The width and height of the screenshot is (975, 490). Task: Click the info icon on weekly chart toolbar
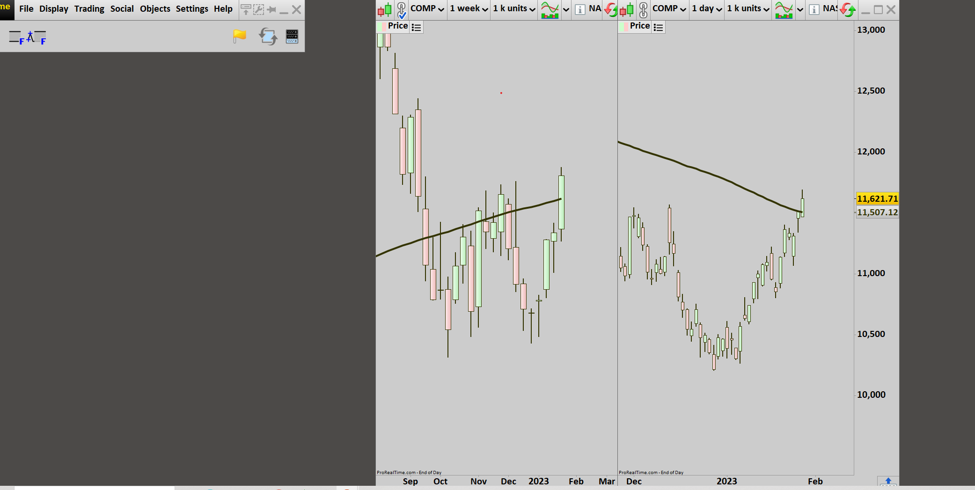click(x=580, y=9)
